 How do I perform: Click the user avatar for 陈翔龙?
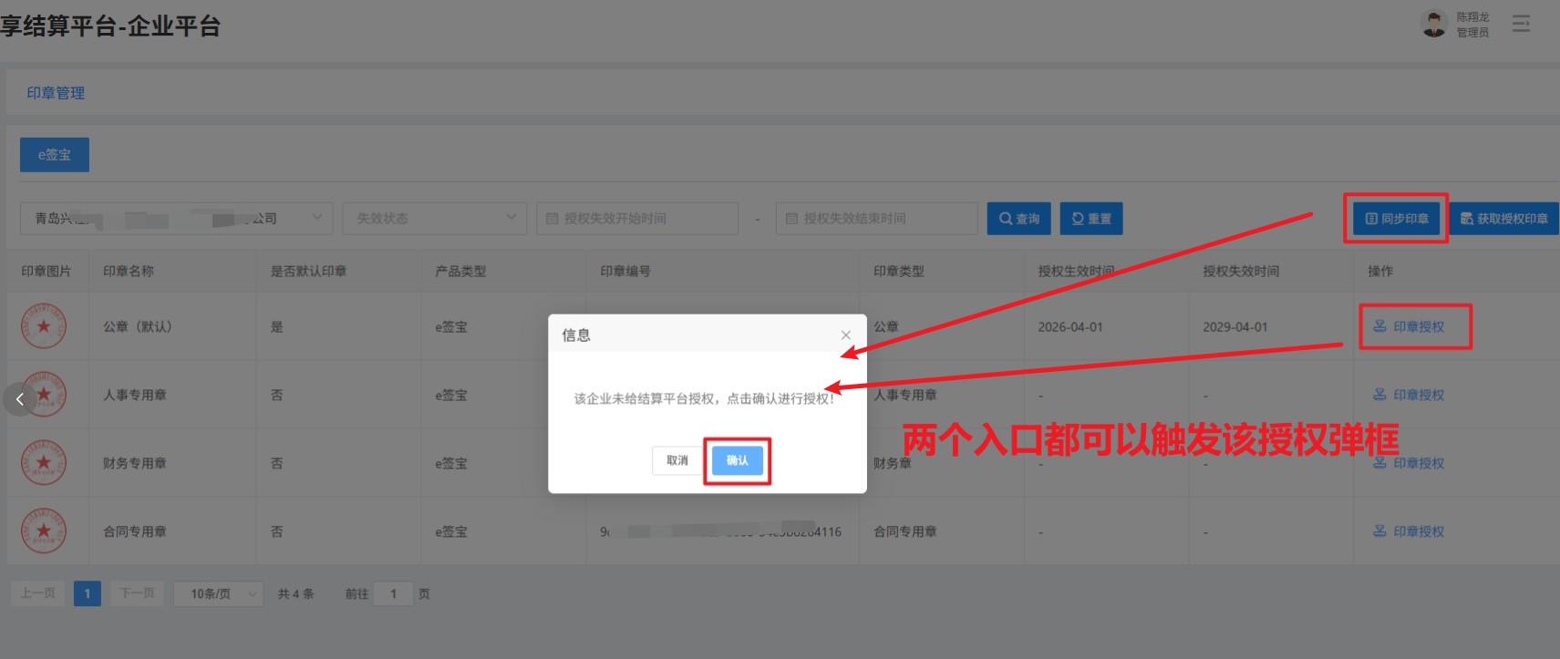[1434, 24]
